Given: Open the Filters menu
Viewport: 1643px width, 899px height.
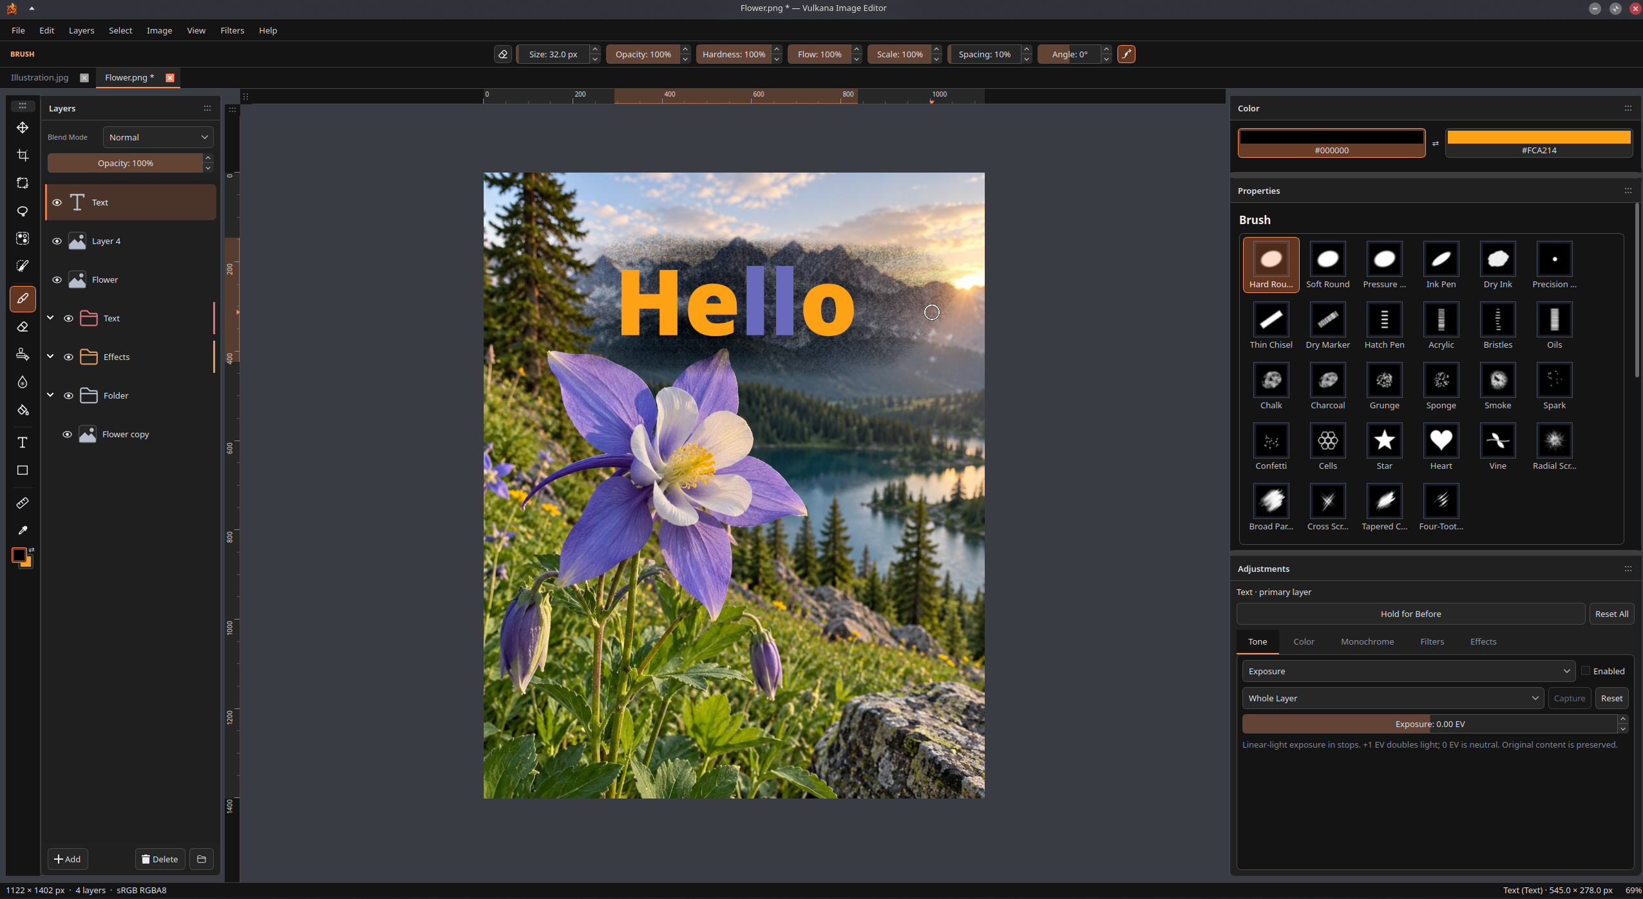Looking at the screenshot, I should pos(232,30).
